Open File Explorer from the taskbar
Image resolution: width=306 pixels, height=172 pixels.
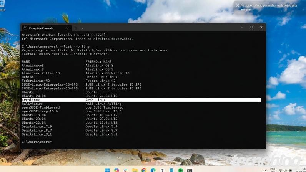coord(135,170)
